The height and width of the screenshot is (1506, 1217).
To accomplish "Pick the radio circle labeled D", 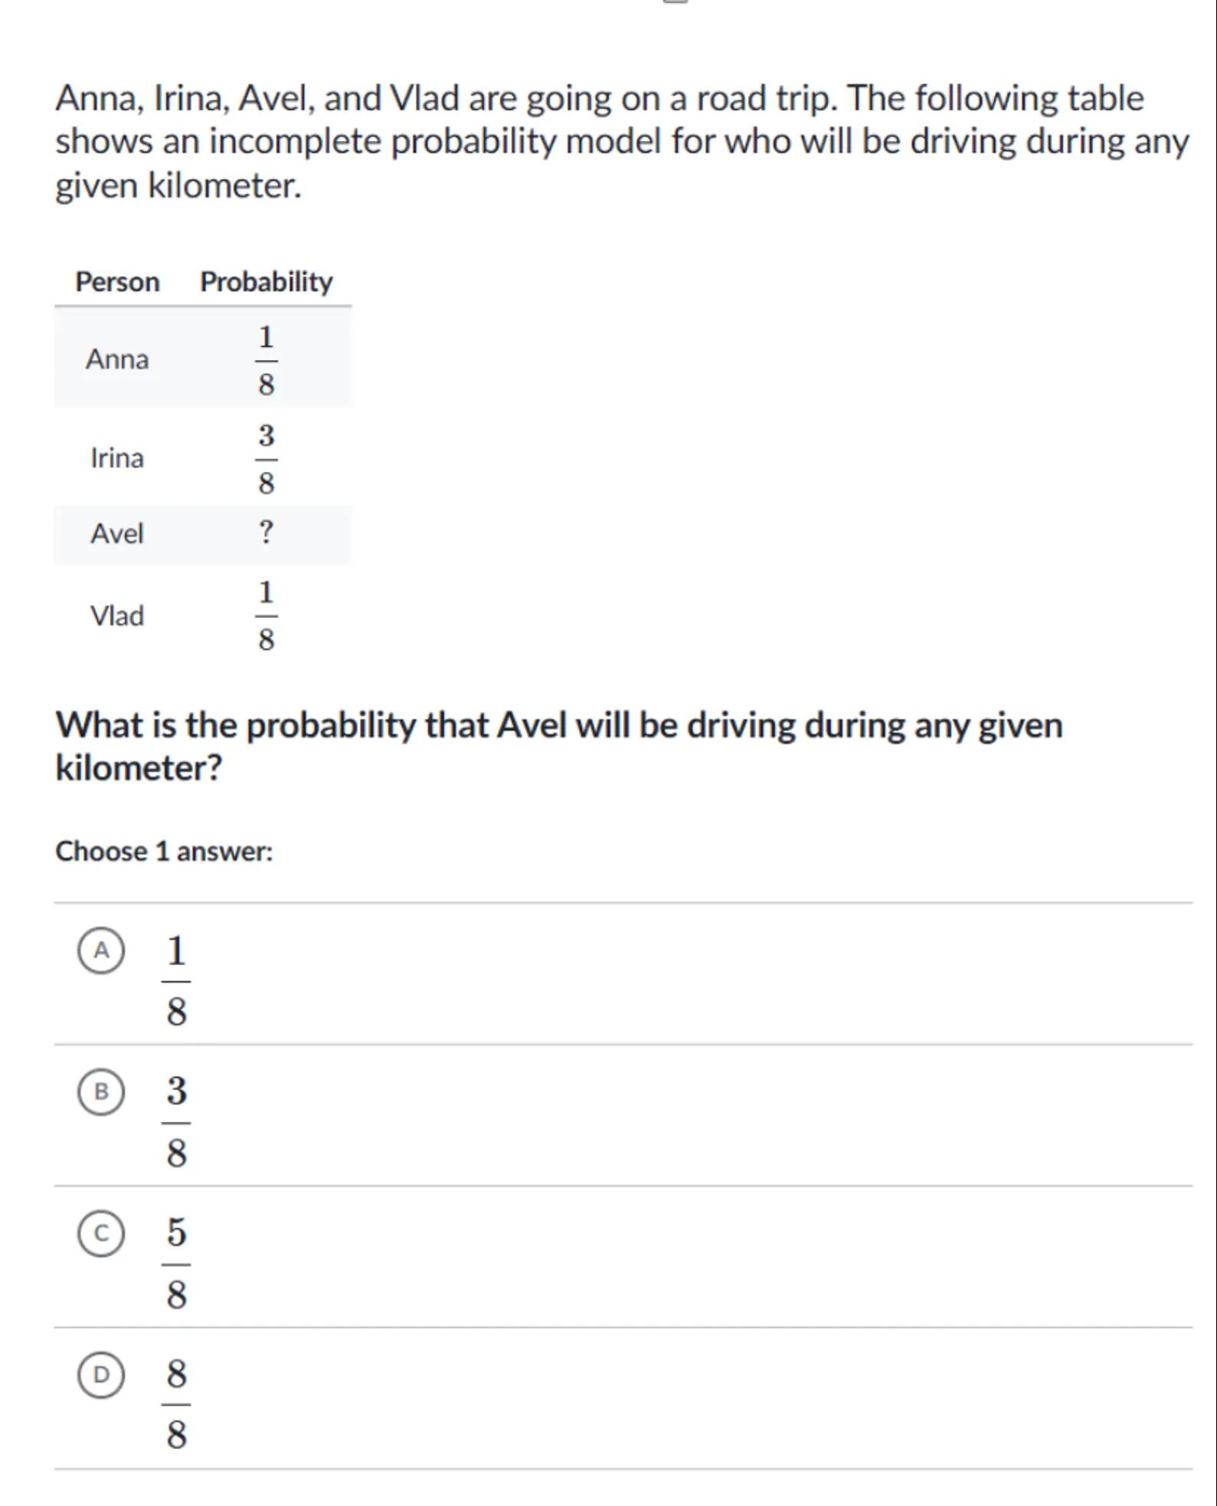I will point(101,1375).
